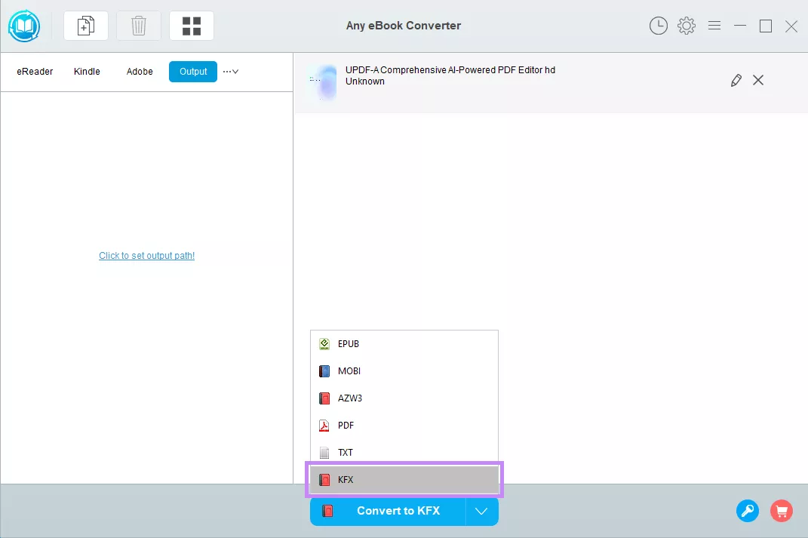Select EPUB as the output format

[x=348, y=343]
